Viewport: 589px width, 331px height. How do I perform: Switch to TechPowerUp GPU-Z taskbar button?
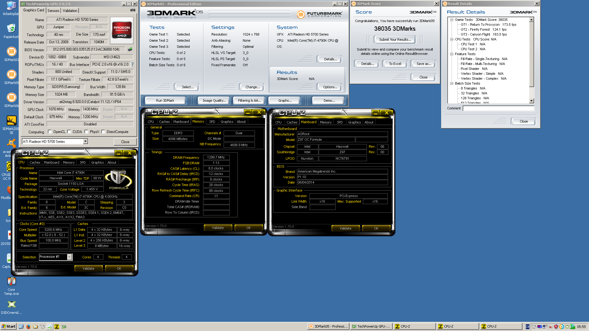(371, 326)
